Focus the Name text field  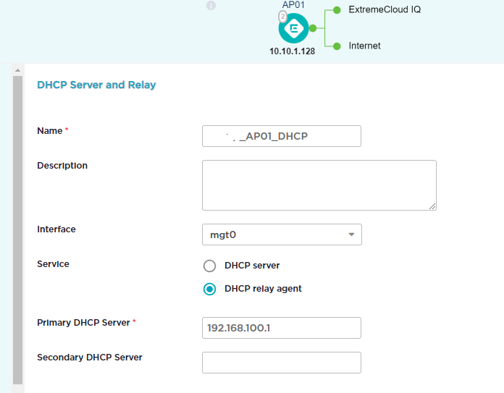click(281, 136)
